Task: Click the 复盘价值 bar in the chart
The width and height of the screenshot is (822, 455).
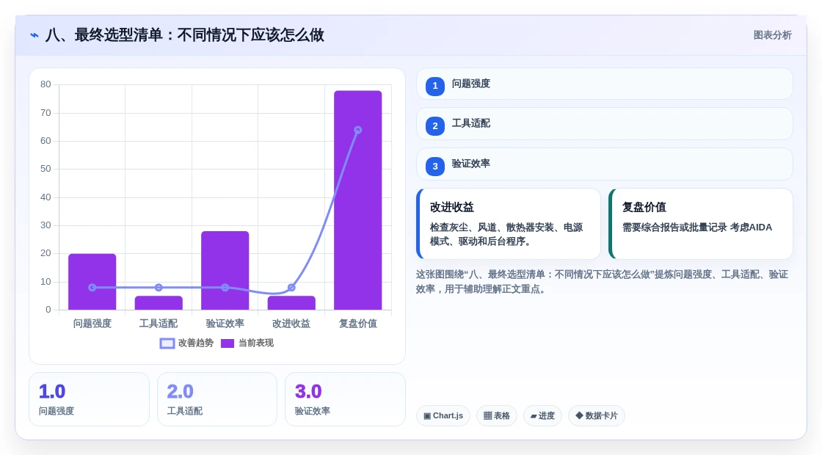Action: pyautogui.click(x=358, y=200)
